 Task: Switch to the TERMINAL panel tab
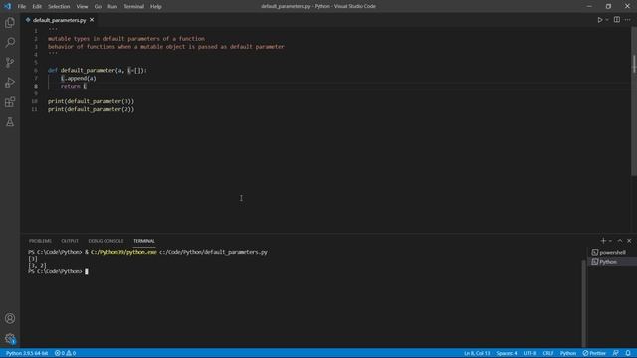(x=143, y=241)
